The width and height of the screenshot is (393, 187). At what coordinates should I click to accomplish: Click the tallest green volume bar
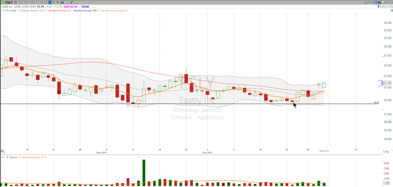(144, 173)
